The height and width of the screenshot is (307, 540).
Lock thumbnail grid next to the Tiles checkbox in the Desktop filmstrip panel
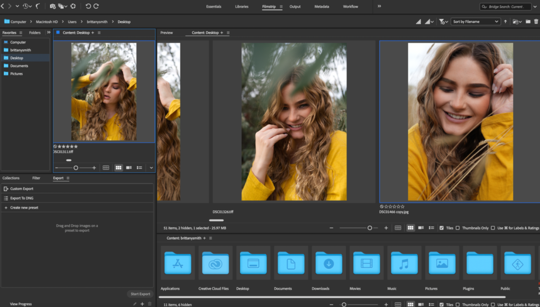(x=398, y=228)
